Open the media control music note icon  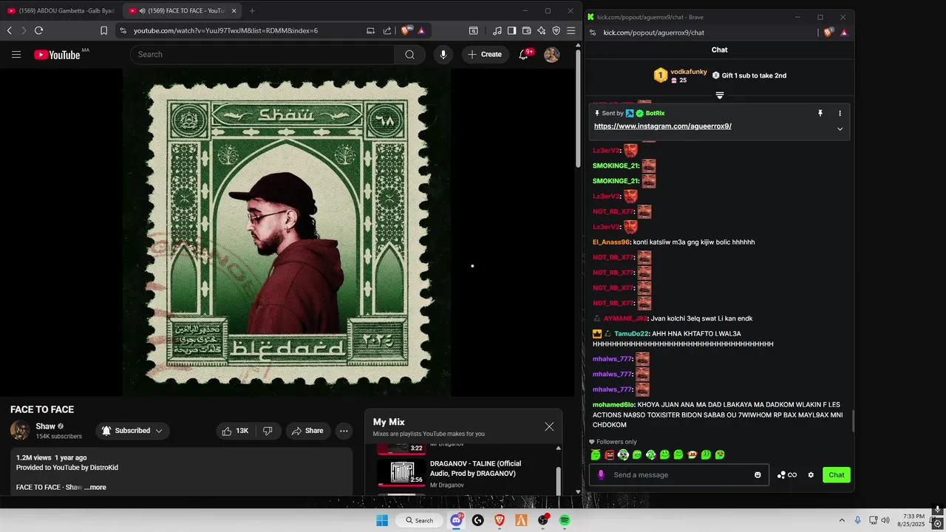pos(497,31)
